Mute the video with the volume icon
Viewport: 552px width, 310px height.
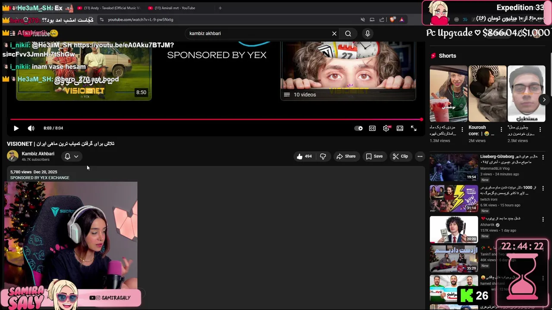[31, 128]
